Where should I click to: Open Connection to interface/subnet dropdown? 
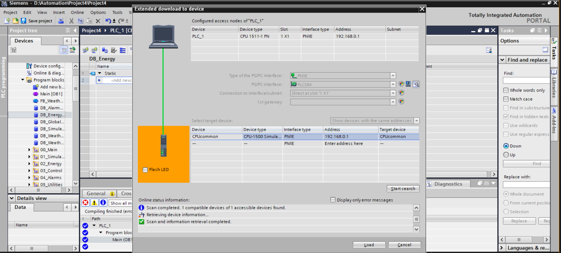[393, 93]
